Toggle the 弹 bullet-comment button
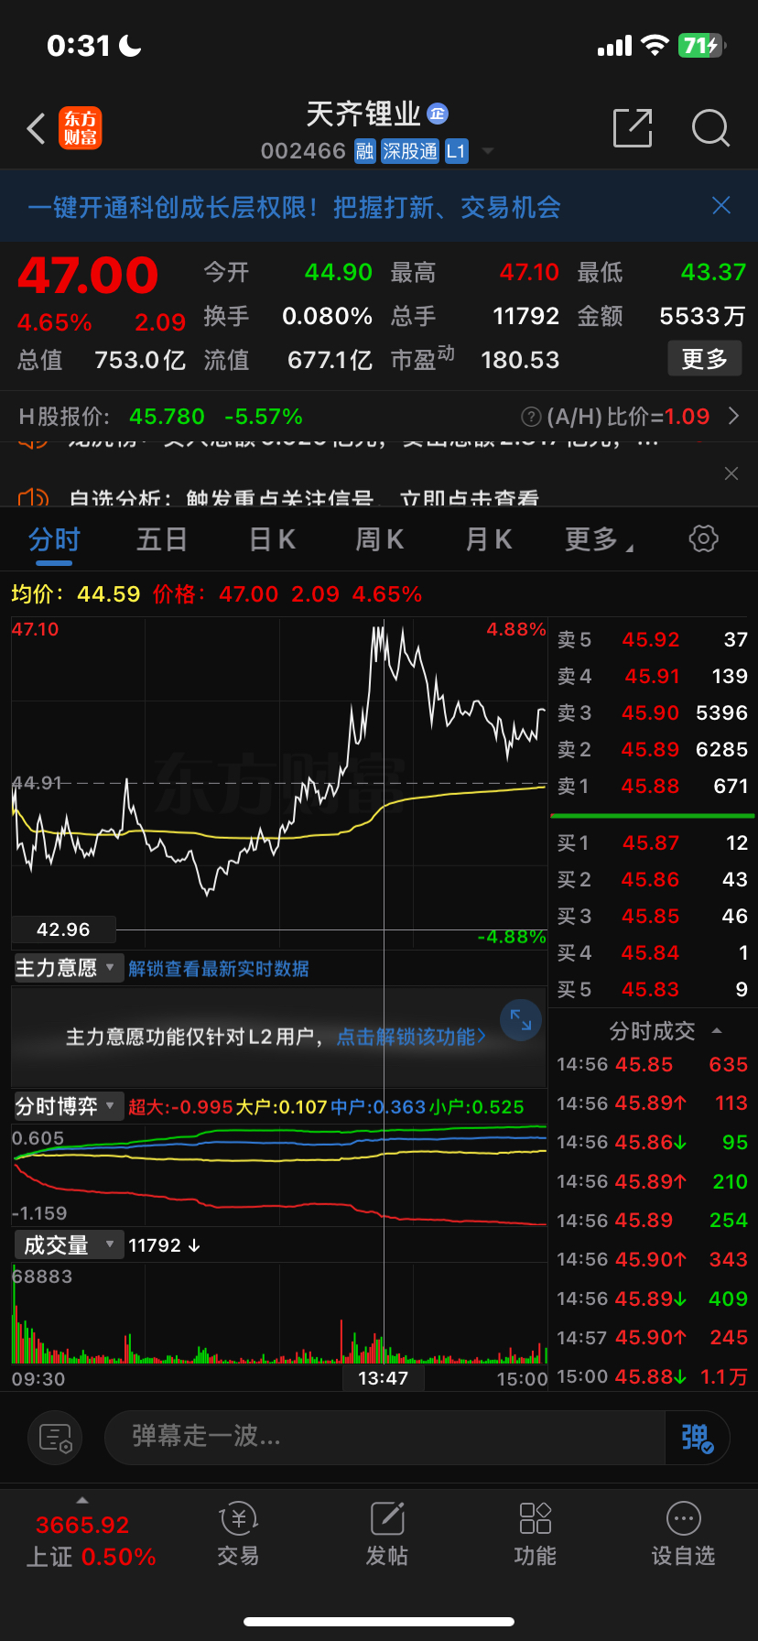The image size is (758, 1641). coord(697,1437)
